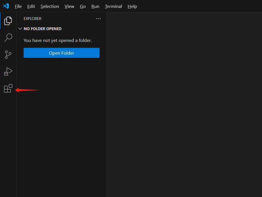Open the Edit menu
Viewport: 262px width, 197px height.
(31, 6)
